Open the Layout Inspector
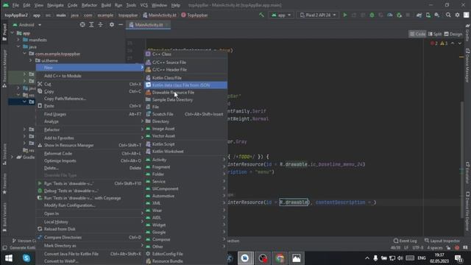Viewport: 471px width, 265px height. (442, 241)
